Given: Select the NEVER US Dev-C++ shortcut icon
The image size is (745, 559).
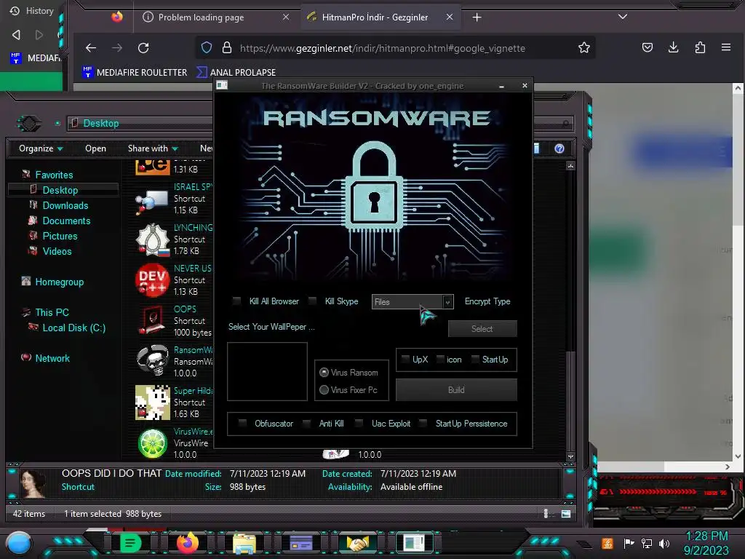Looking at the screenshot, I should [x=152, y=280].
